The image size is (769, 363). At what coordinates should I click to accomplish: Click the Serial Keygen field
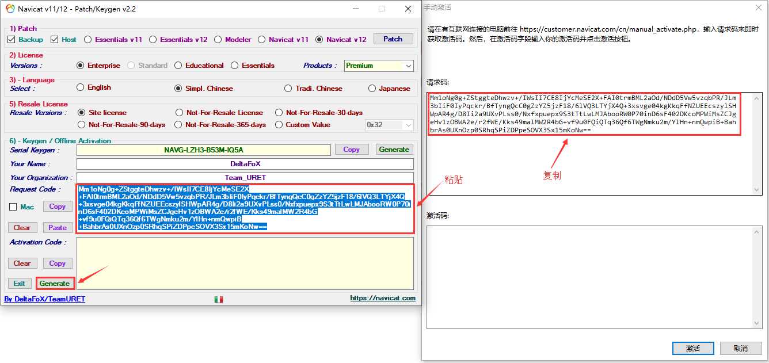pyautogui.click(x=204, y=150)
